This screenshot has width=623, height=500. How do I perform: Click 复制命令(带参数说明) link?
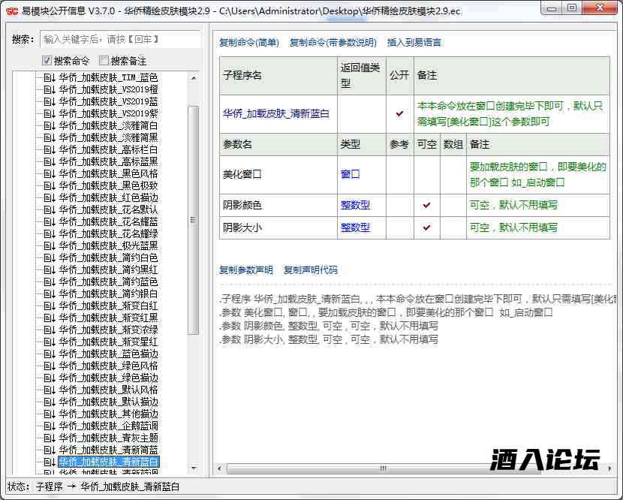tap(333, 43)
